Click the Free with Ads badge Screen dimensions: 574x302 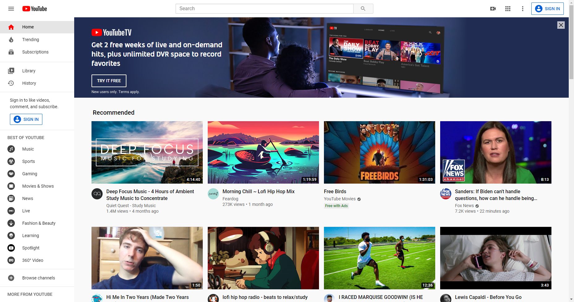(x=336, y=206)
